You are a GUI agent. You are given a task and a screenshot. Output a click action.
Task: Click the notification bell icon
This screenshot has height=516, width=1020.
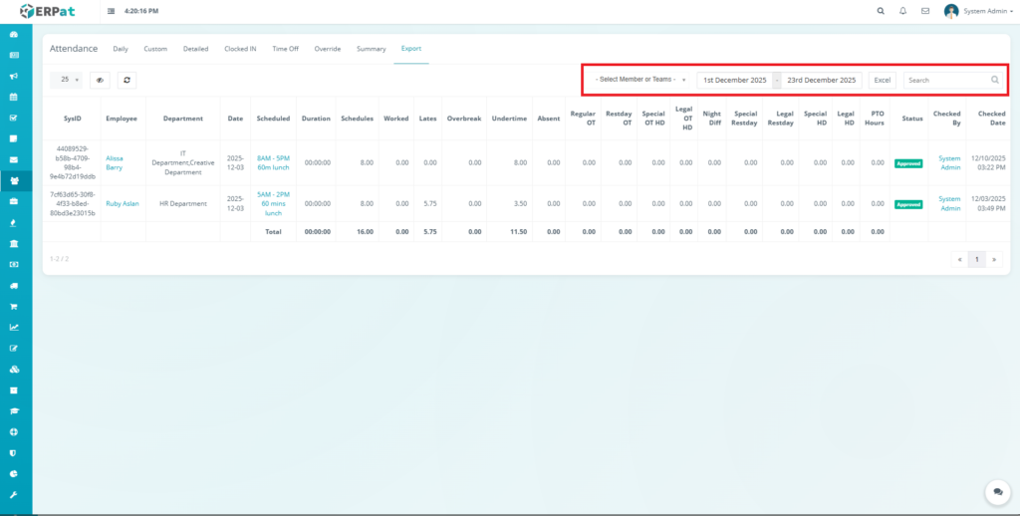(x=902, y=11)
